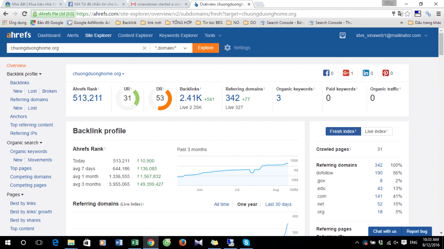Select the Last 30 days chart range
The width and height of the screenshot is (444, 249).
coord(278,204)
